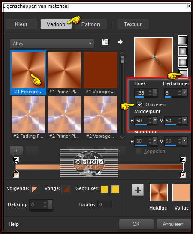193x234 pixels.
Task: Open the gradient list view options icon
Action: [105, 42]
